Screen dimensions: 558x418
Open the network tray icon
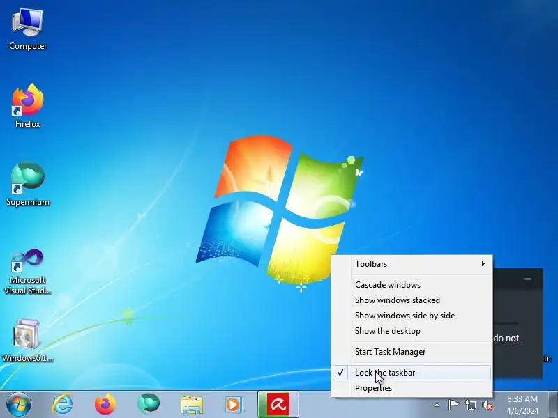coord(471,405)
